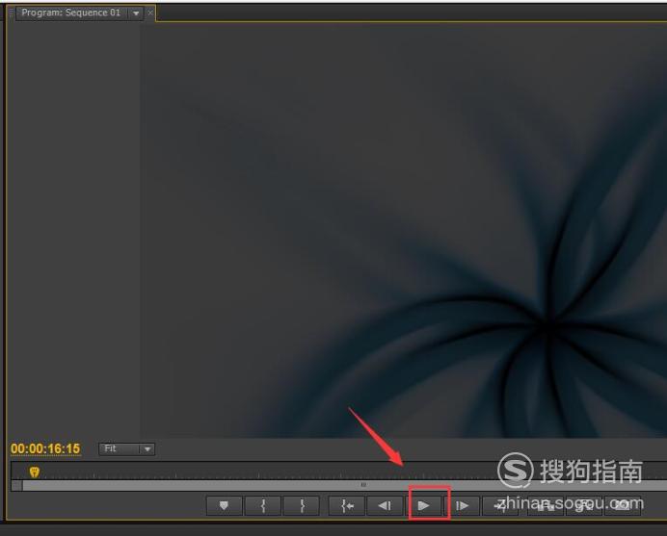Open the Fit zoom level dropdown

pos(127,449)
